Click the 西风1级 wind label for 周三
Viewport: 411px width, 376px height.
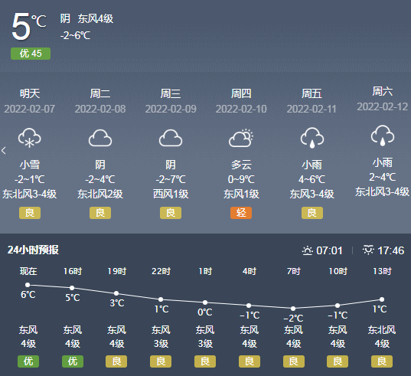pos(171,194)
